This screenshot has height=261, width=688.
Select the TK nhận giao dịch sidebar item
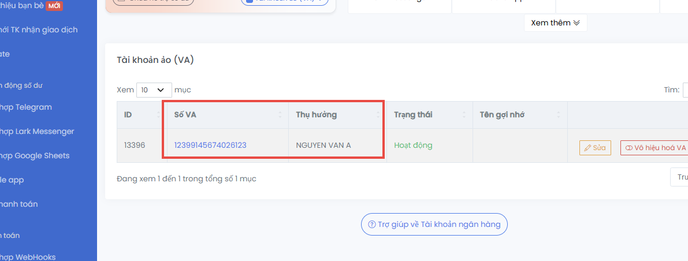pyautogui.click(x=39, y=29)
